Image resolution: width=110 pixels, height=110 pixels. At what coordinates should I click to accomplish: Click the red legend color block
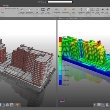[60, 39]
